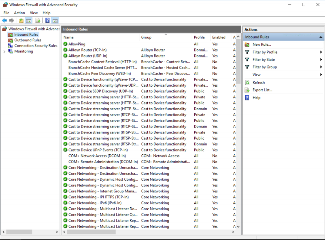
Task: Click the New Rule icon in Actions
Action: 247,44
